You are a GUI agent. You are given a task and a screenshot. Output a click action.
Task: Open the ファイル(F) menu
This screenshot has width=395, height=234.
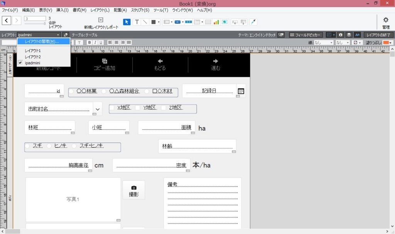[x=10, y=10]
